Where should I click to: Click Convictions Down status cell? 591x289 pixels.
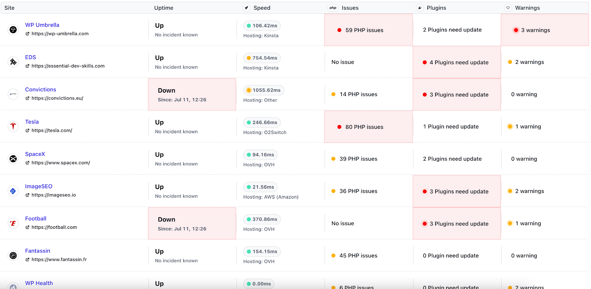click(x=192, y=94)
